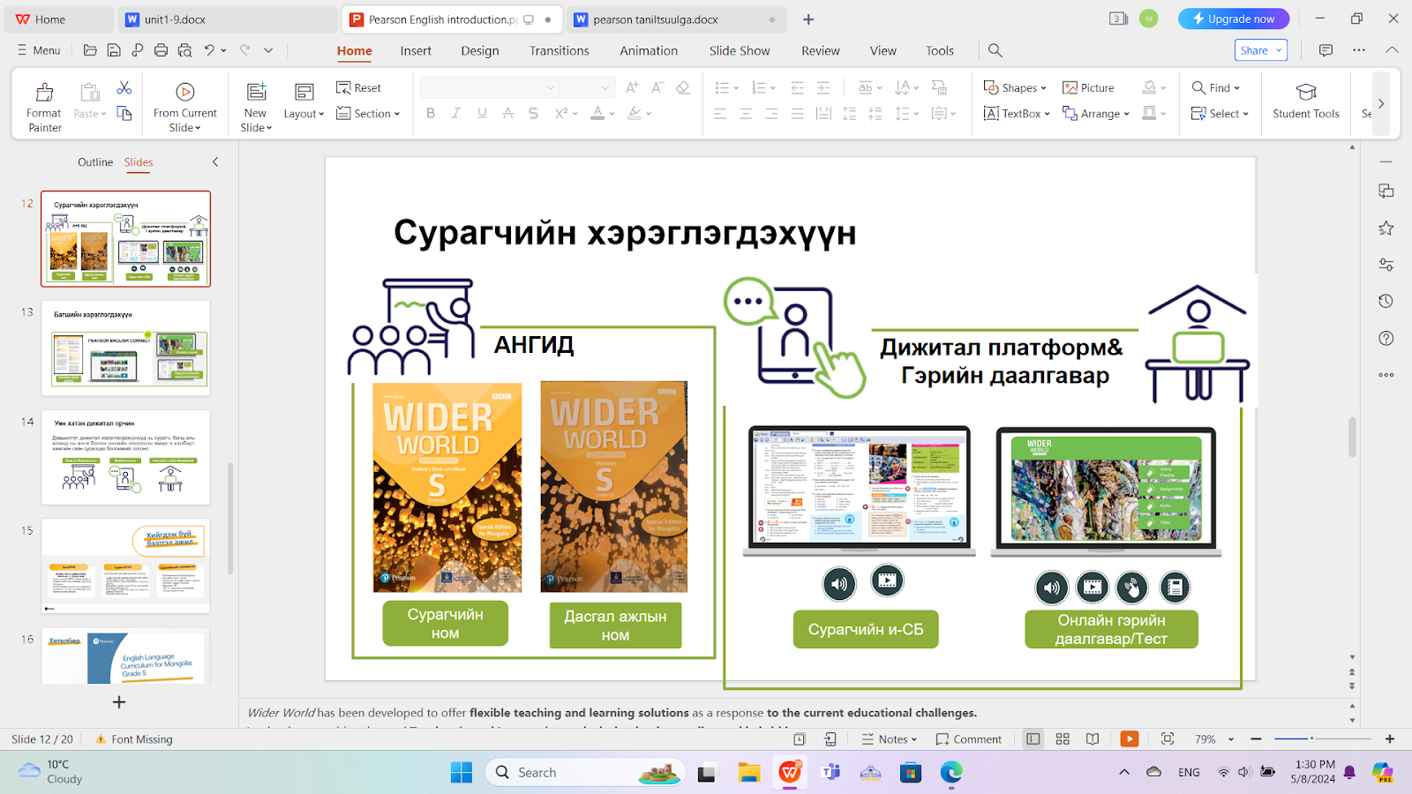Toggle center text alignment
The image size is (1412, 794).
pos(746,113)
